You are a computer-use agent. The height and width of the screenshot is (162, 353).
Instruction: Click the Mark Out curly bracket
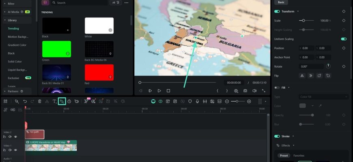tap(227, 91)
